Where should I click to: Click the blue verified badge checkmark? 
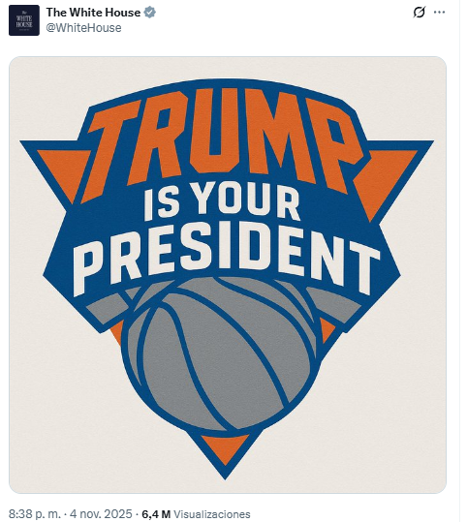coord(149,13)
